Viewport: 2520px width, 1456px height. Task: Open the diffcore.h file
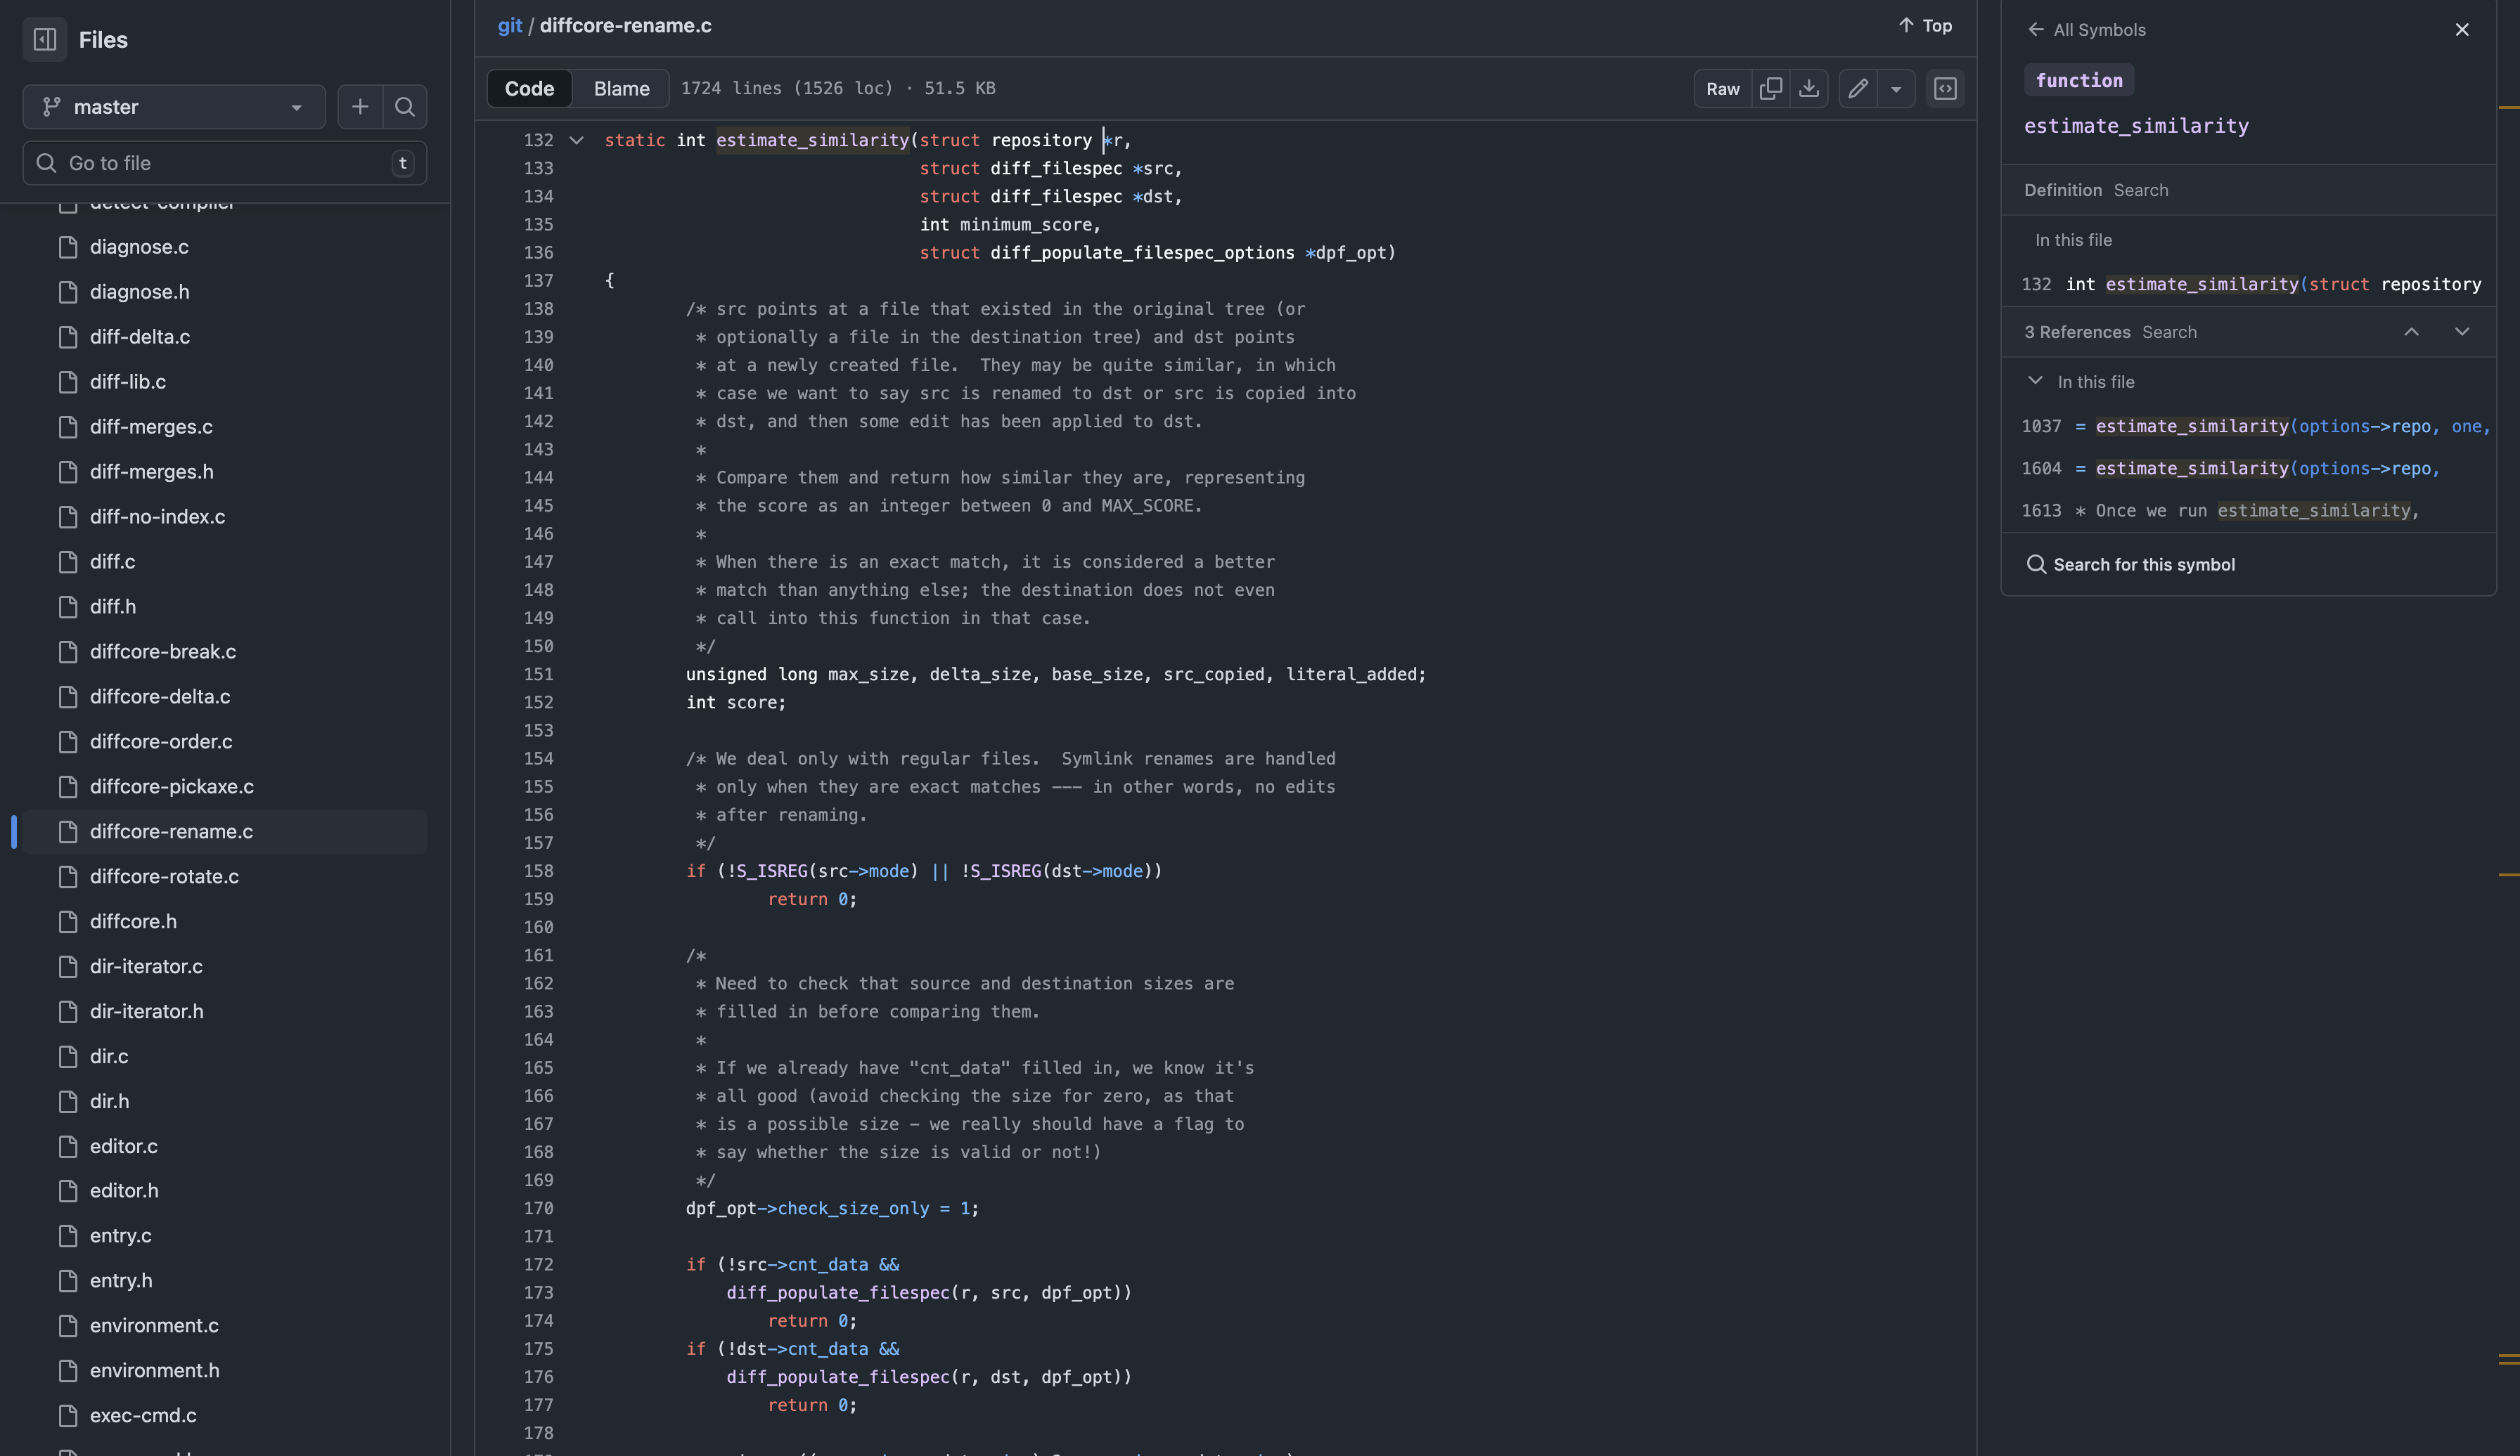(x=133, y=921)
